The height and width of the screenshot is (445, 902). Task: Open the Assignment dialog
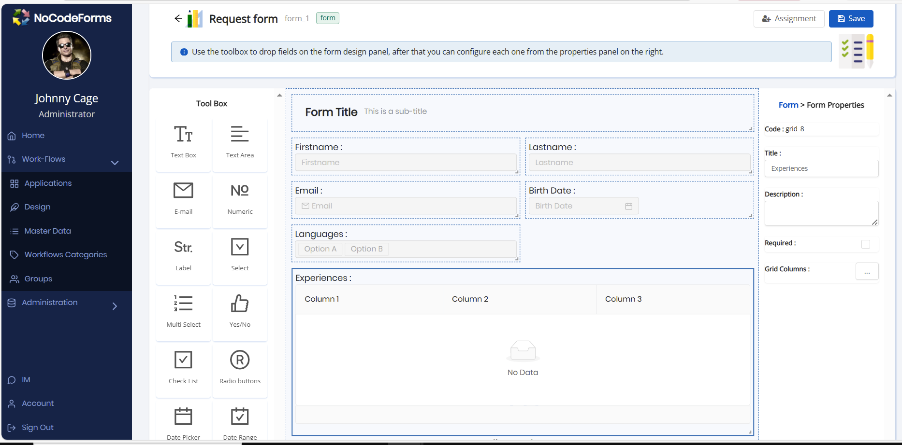[789, 19]
